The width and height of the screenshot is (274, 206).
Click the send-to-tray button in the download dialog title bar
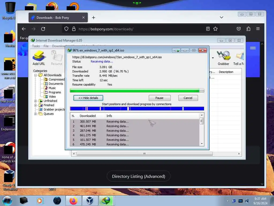[176, 50]
